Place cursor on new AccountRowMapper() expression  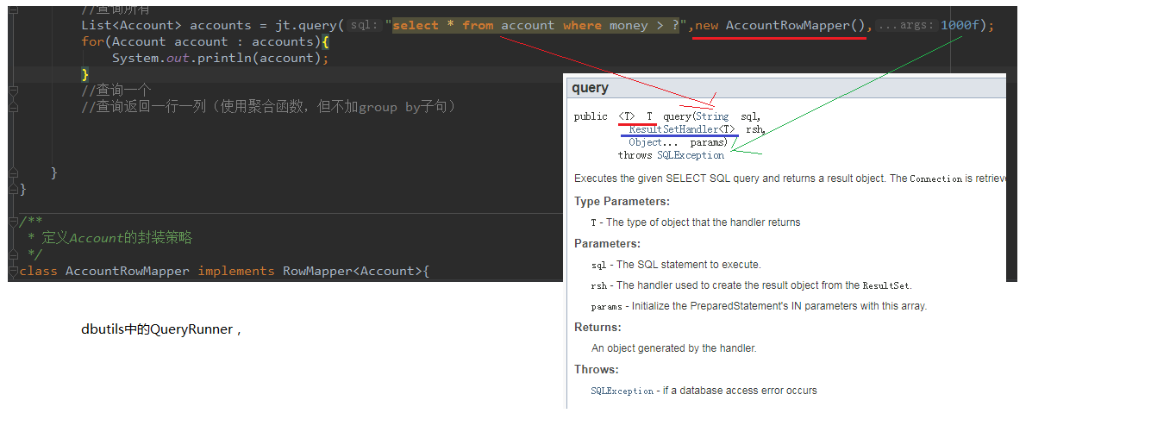(x=782, y=26)
